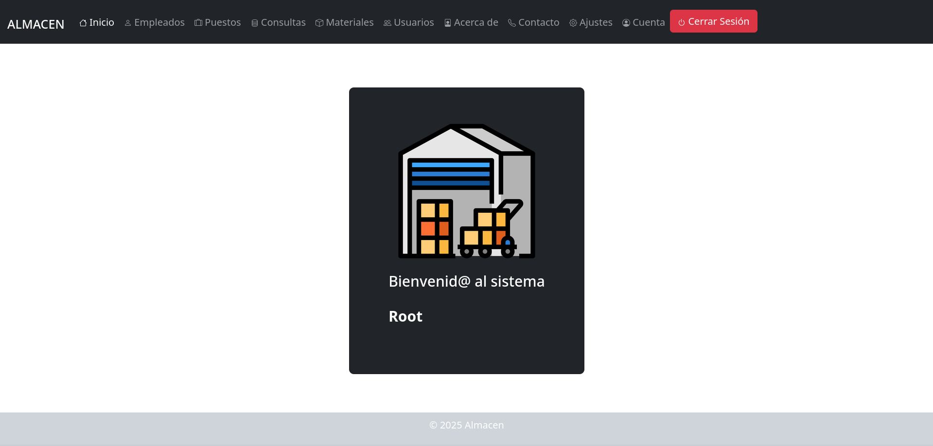Go to the Materiales section
933x446 pixels.
(350, 22)
